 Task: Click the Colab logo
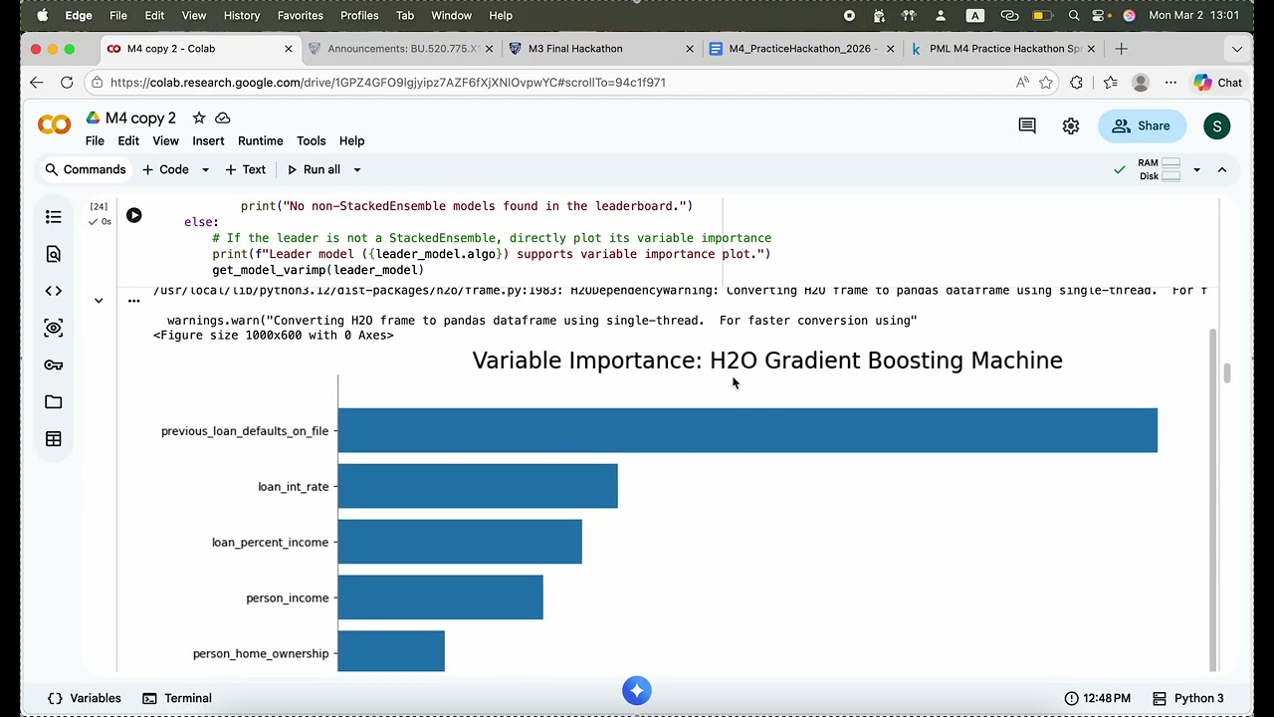[x=54, y=125]
